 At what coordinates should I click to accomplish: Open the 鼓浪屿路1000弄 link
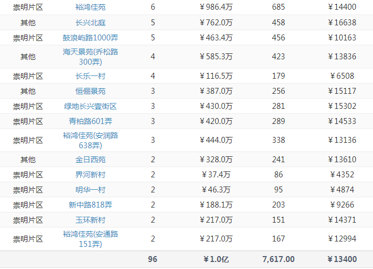click(90, 38)
